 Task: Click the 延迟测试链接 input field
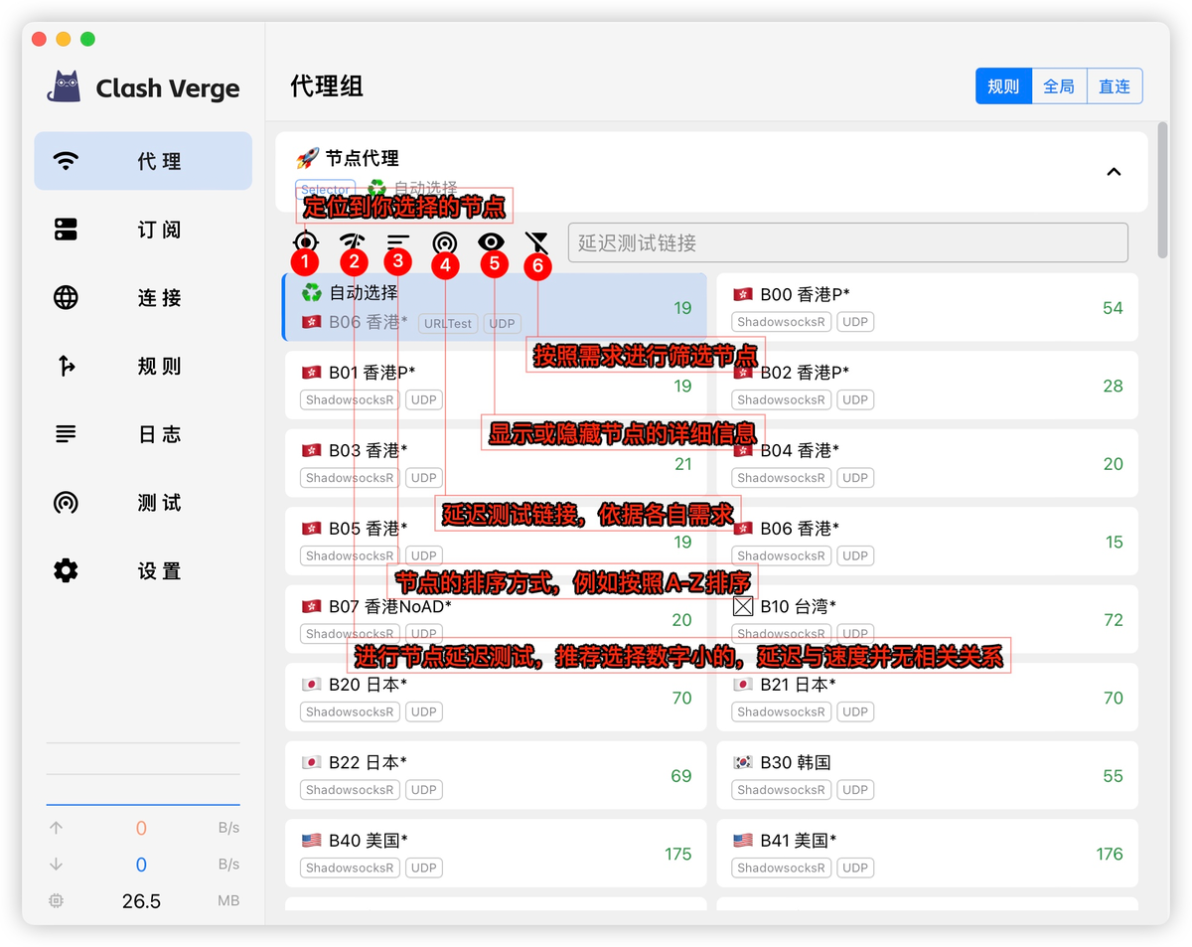[847, 242]
